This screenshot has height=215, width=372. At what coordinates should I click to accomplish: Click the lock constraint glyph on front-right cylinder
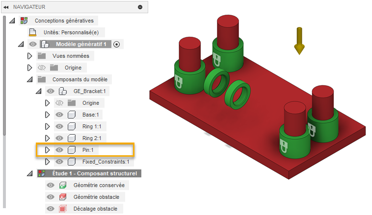click(x=283, y=146)
